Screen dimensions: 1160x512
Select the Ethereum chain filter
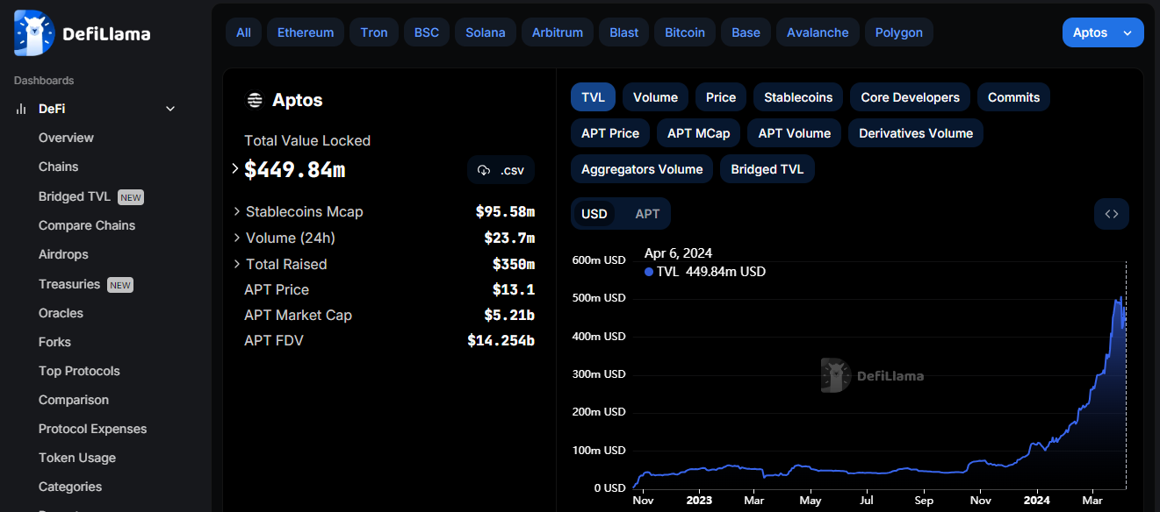click(306, 32)
